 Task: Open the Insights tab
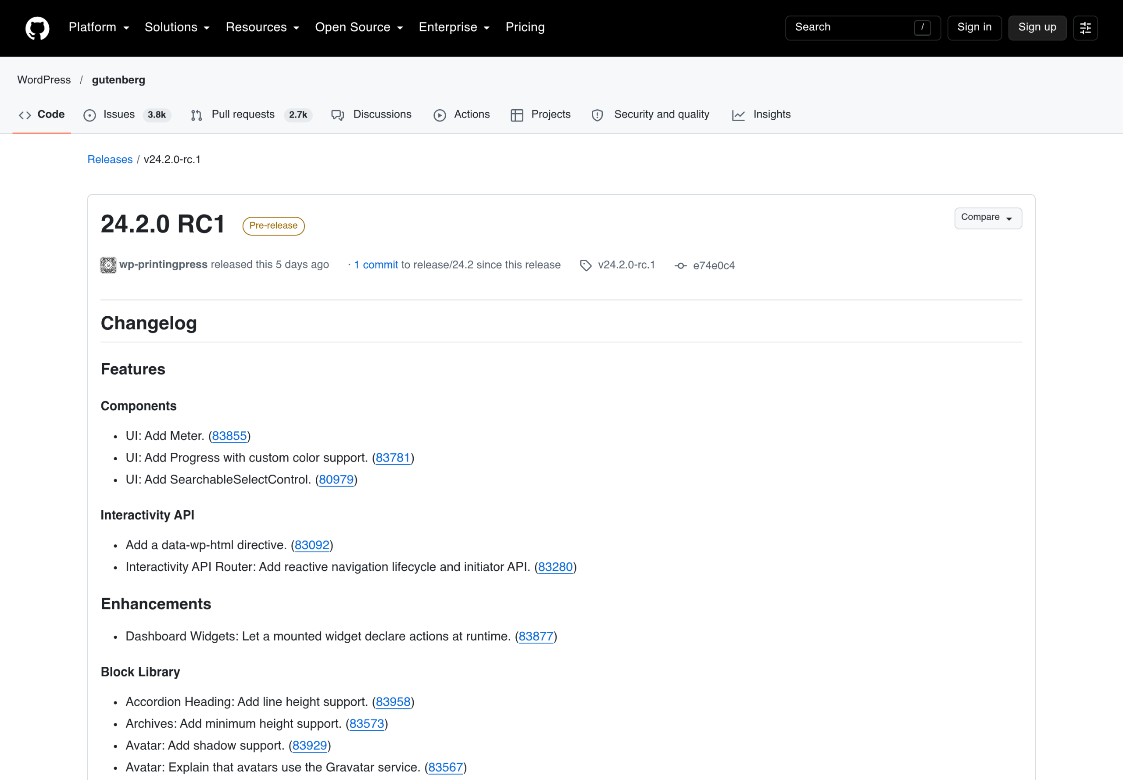coord(762,115)
